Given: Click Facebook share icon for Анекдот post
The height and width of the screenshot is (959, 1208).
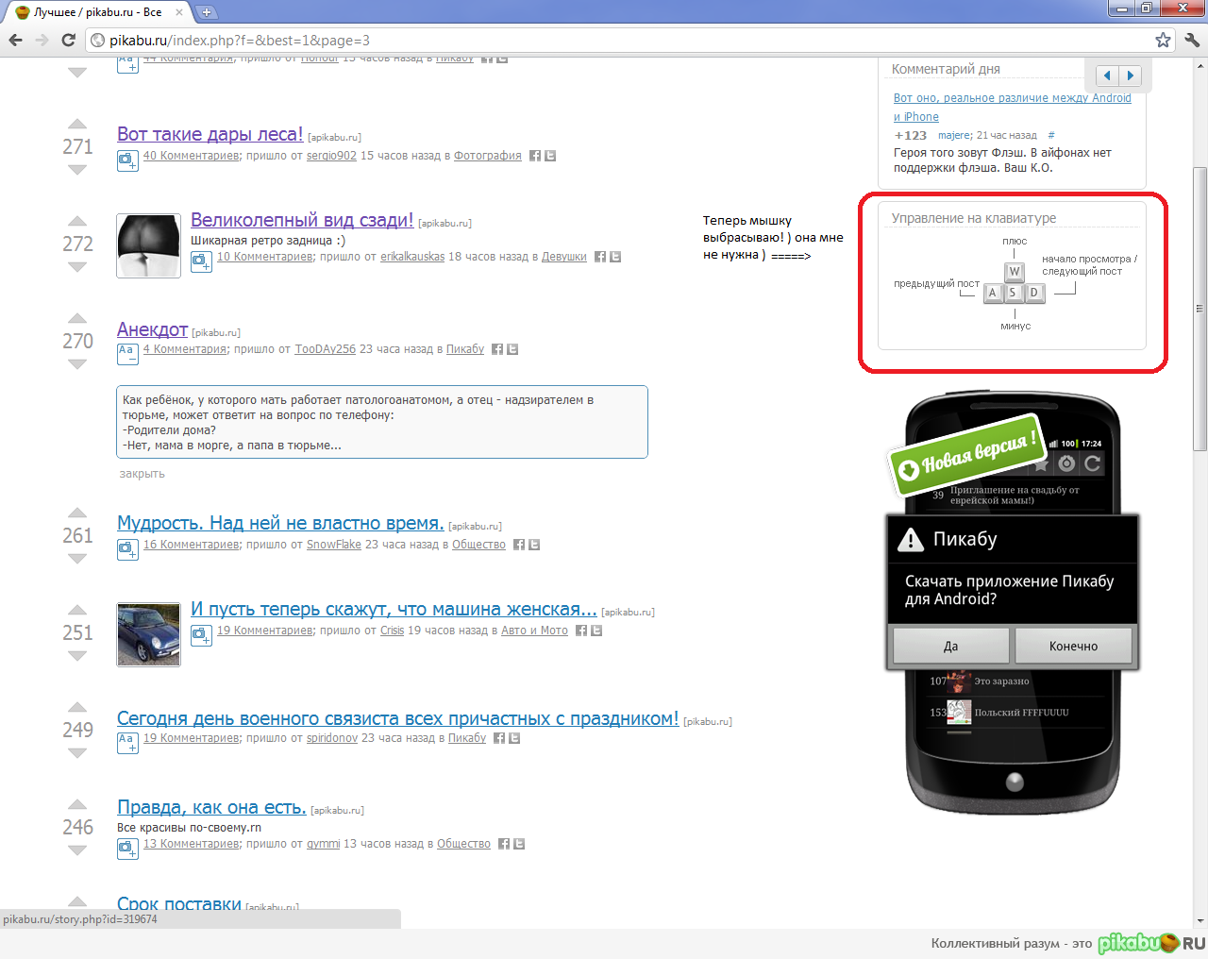Looking at the screenshot, I should (x=497, y=349).
